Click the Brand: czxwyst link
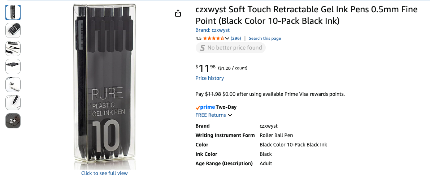Viewport: 430px width, 175px height. [212, 30]
